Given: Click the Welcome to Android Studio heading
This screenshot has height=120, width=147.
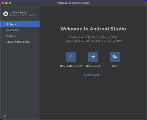Looking at the screenshot, I should [x=93, y=29].
